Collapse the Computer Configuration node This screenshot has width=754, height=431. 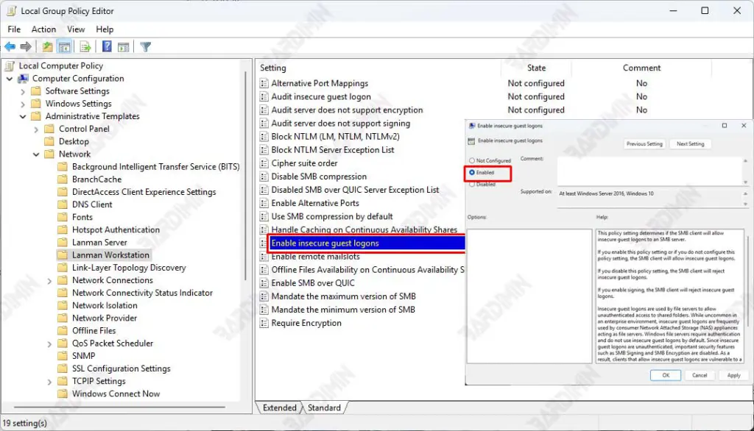click(x=10, y=78)
